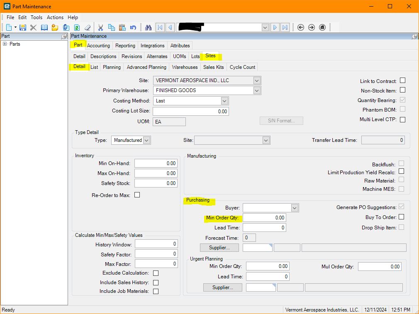419x314 pixels.
Task: Open the Type Detail Site dropdown
Action: tap(266, 140)
